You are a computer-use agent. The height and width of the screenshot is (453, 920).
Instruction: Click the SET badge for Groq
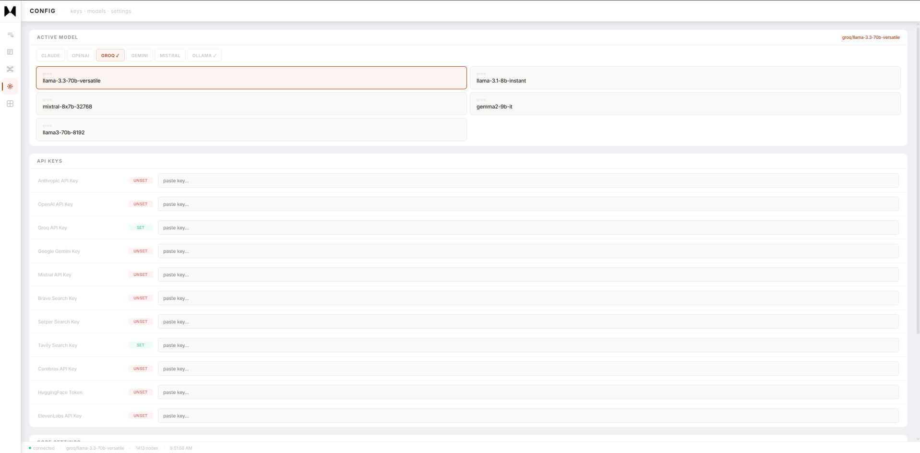point(141,227)
